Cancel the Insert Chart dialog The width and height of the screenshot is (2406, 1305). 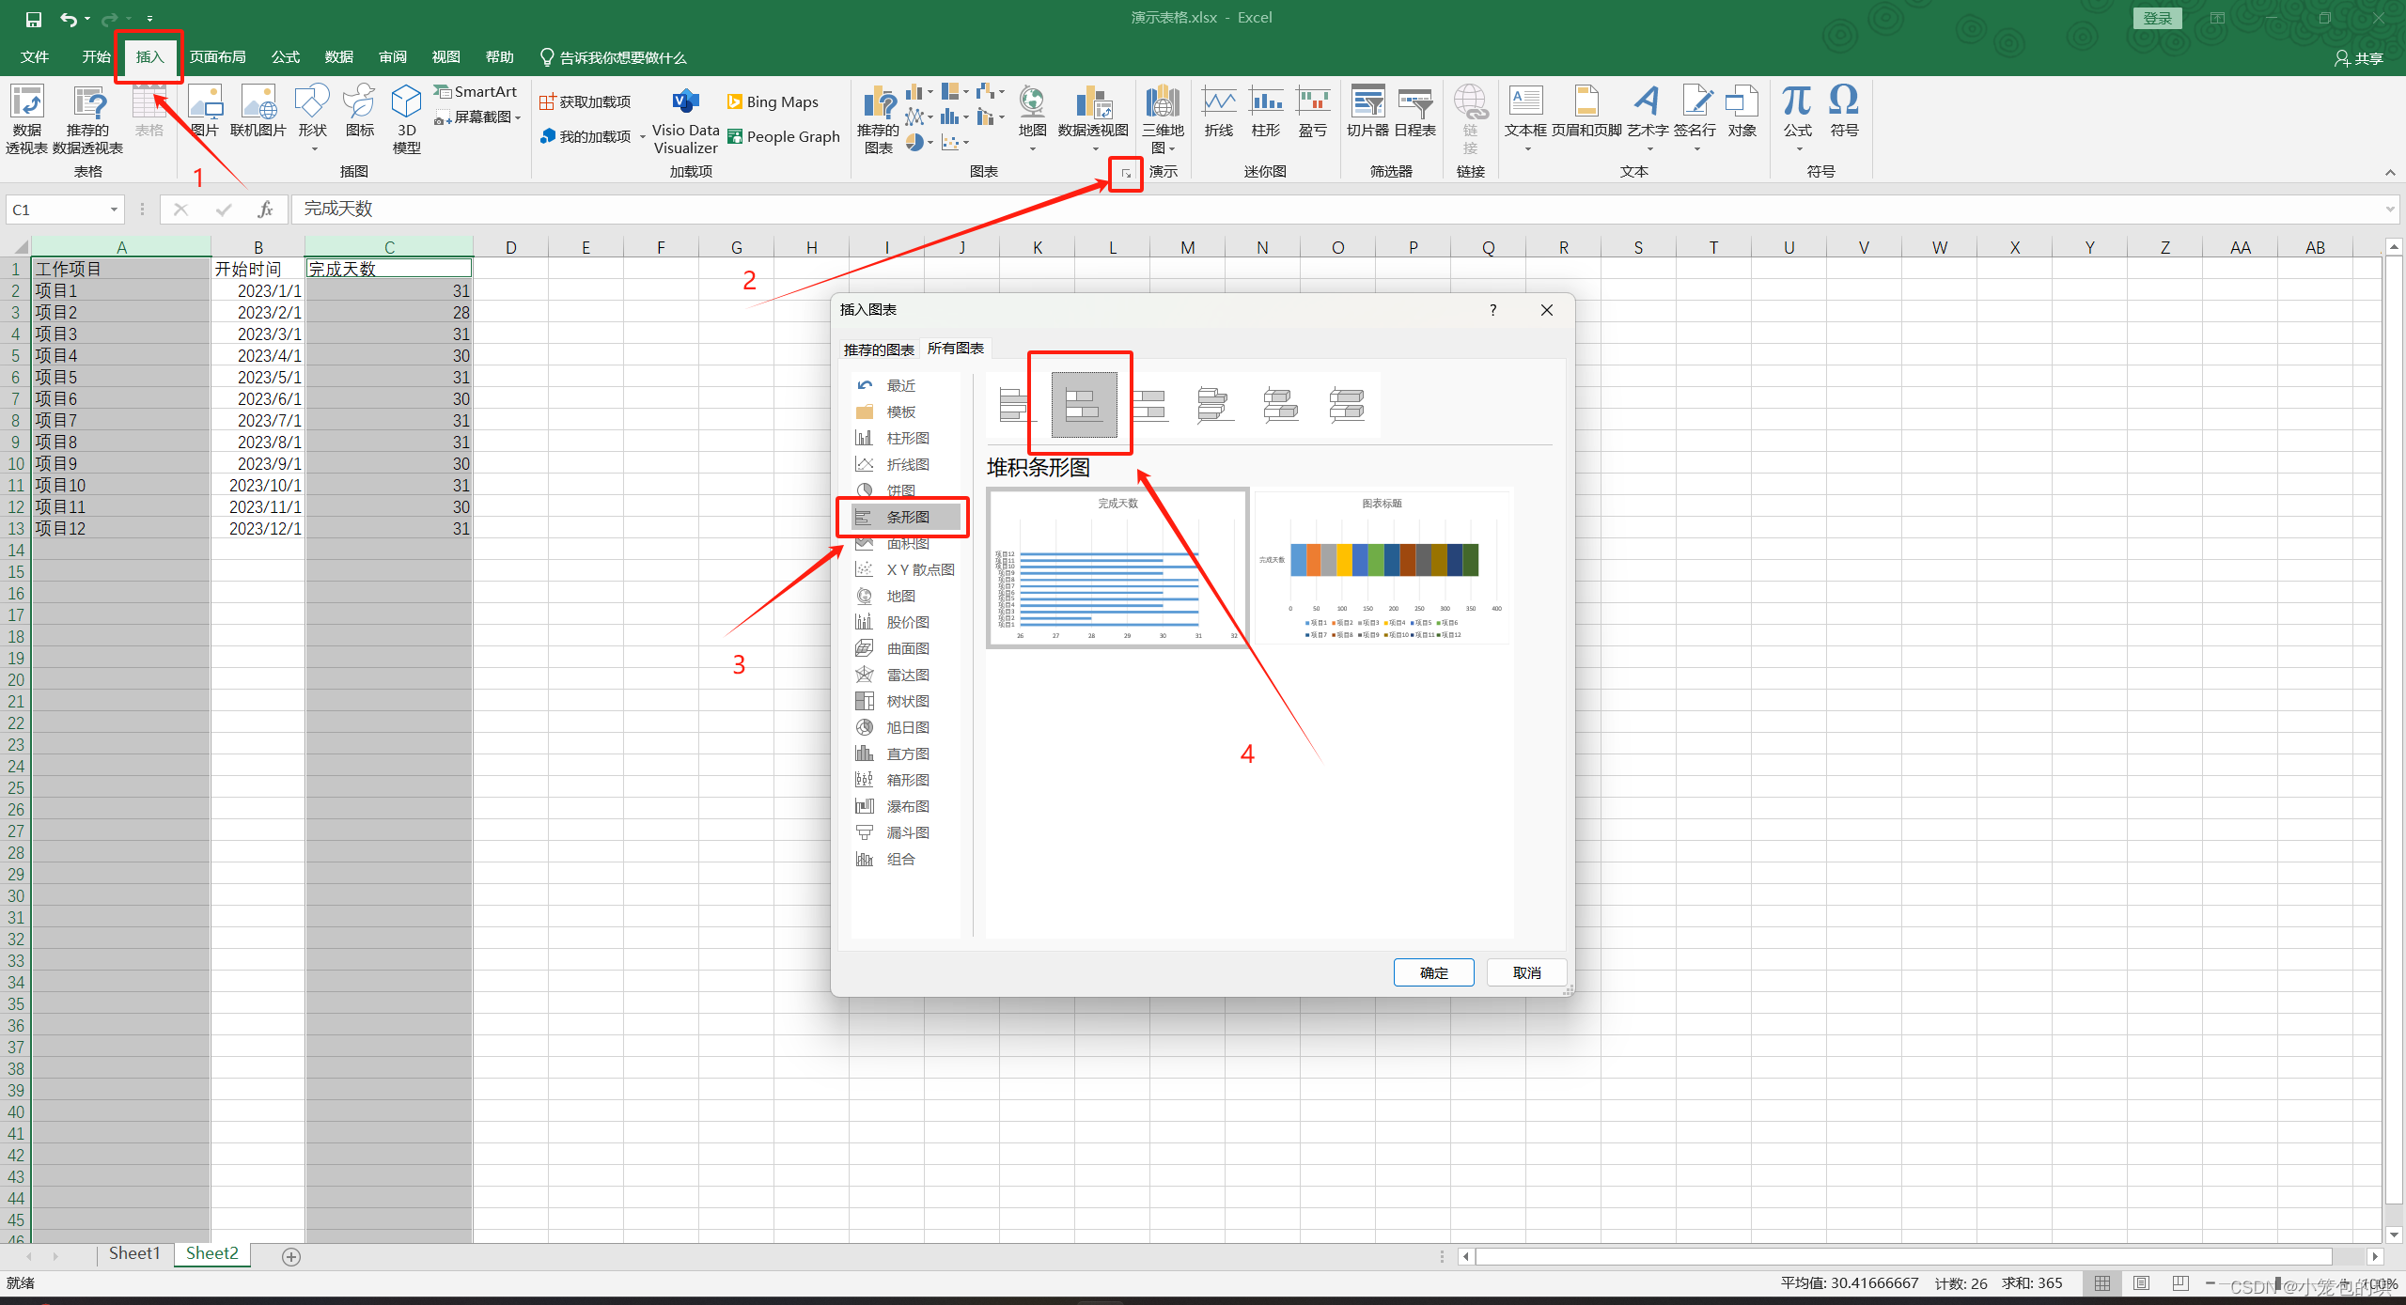[1525, 972]
